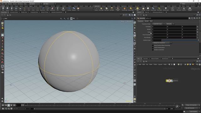Play the timeline forward
This screenshot has width=201, height=113.
11,105
